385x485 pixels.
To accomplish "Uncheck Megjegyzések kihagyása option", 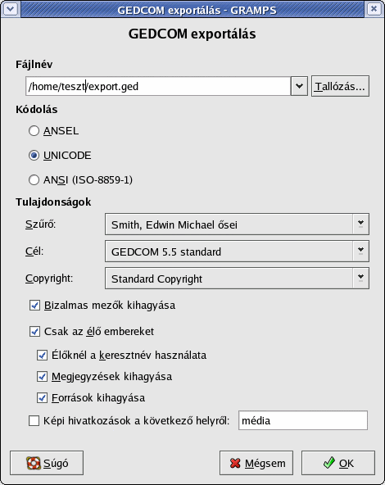I will click(42, 376).
